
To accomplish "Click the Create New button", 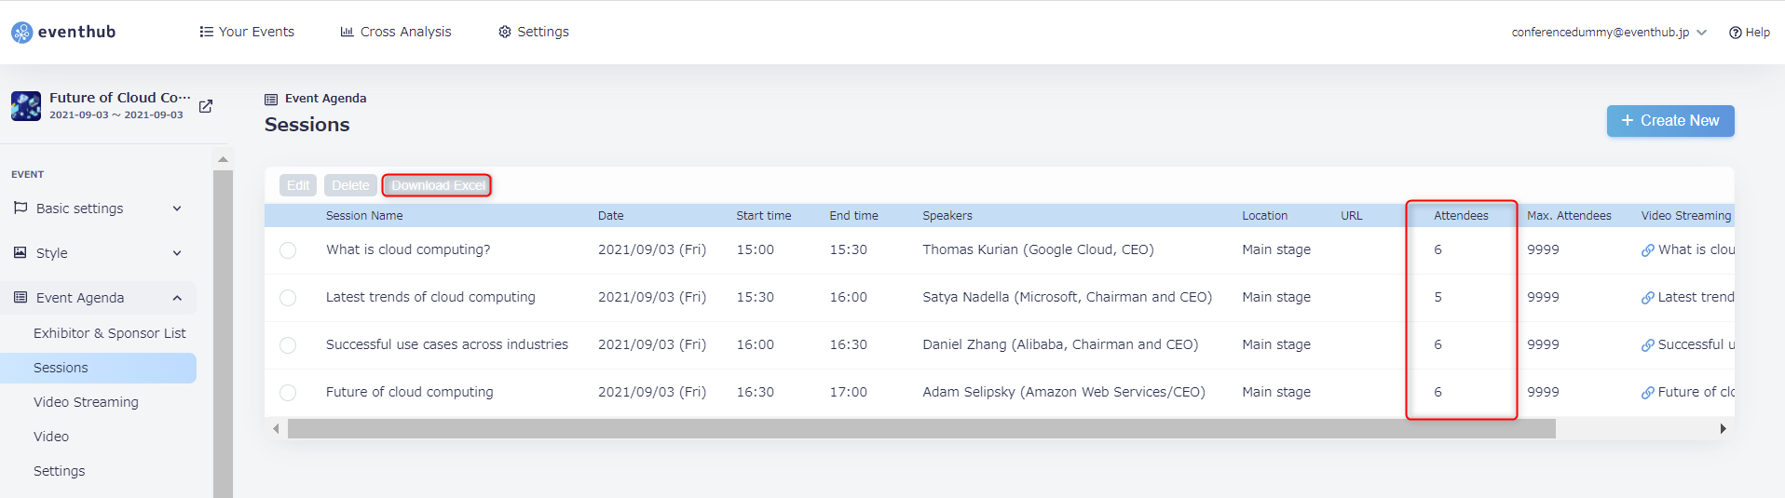I will pos(1670,121).
